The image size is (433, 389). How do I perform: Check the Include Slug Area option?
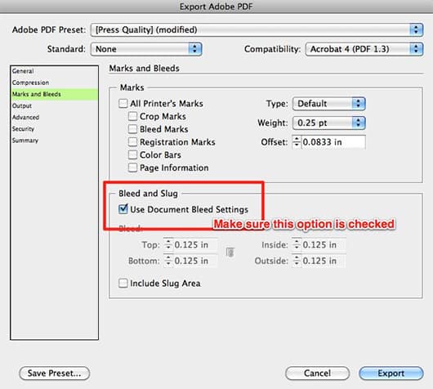(123, 284)
